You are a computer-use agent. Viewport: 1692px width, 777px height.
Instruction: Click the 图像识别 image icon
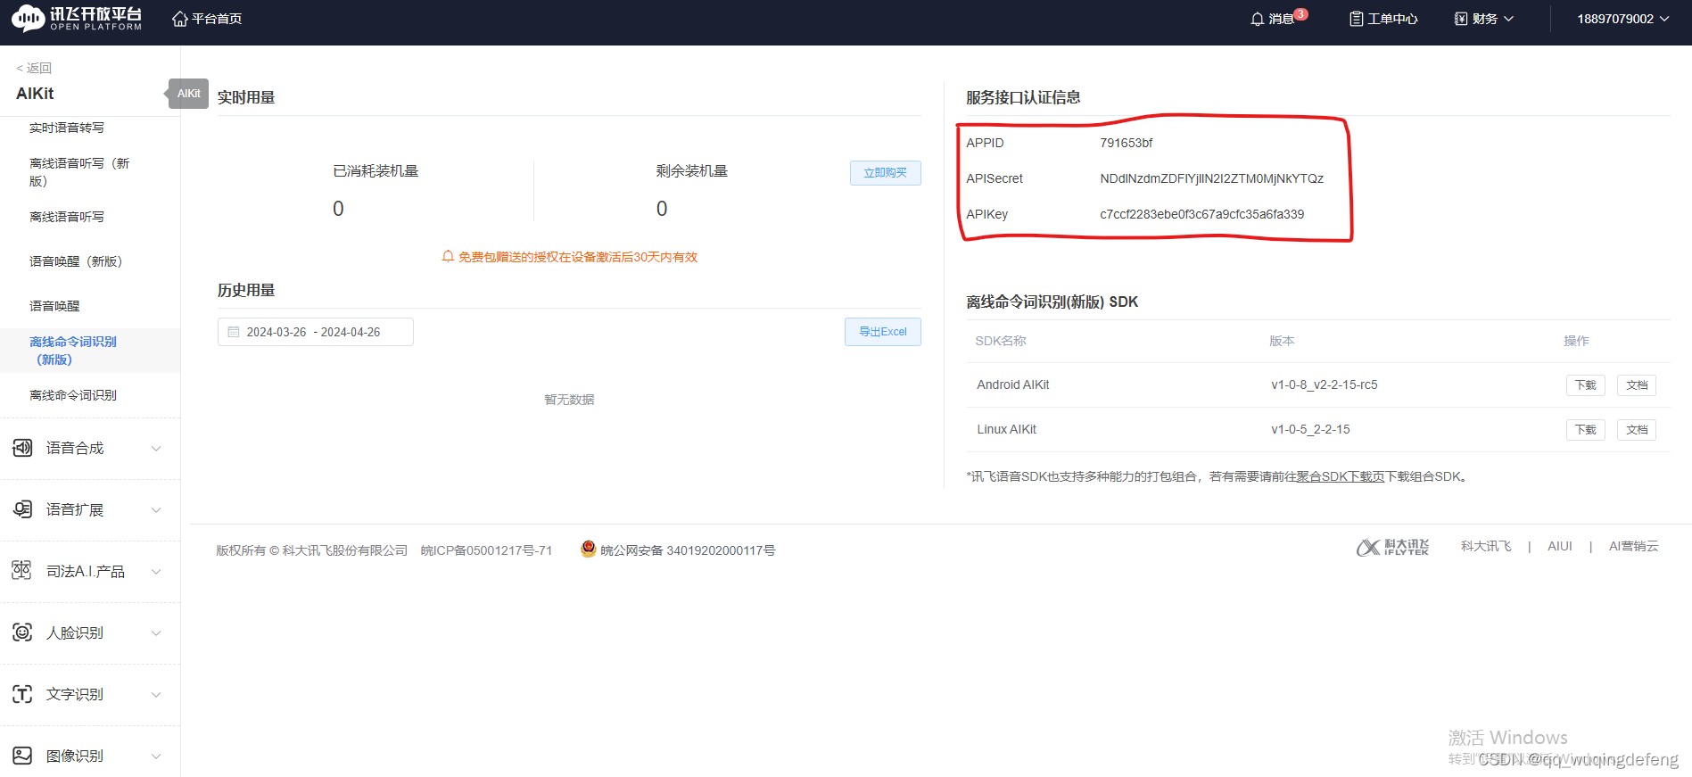pos(22,756)
